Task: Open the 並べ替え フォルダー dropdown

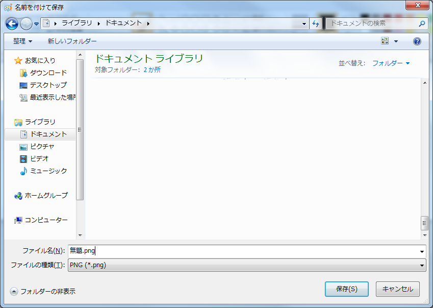Action: click(391, 63)
